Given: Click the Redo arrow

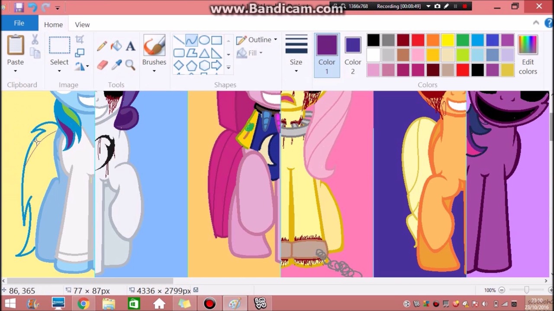Looking at the screenshot, I should point(45,7).
